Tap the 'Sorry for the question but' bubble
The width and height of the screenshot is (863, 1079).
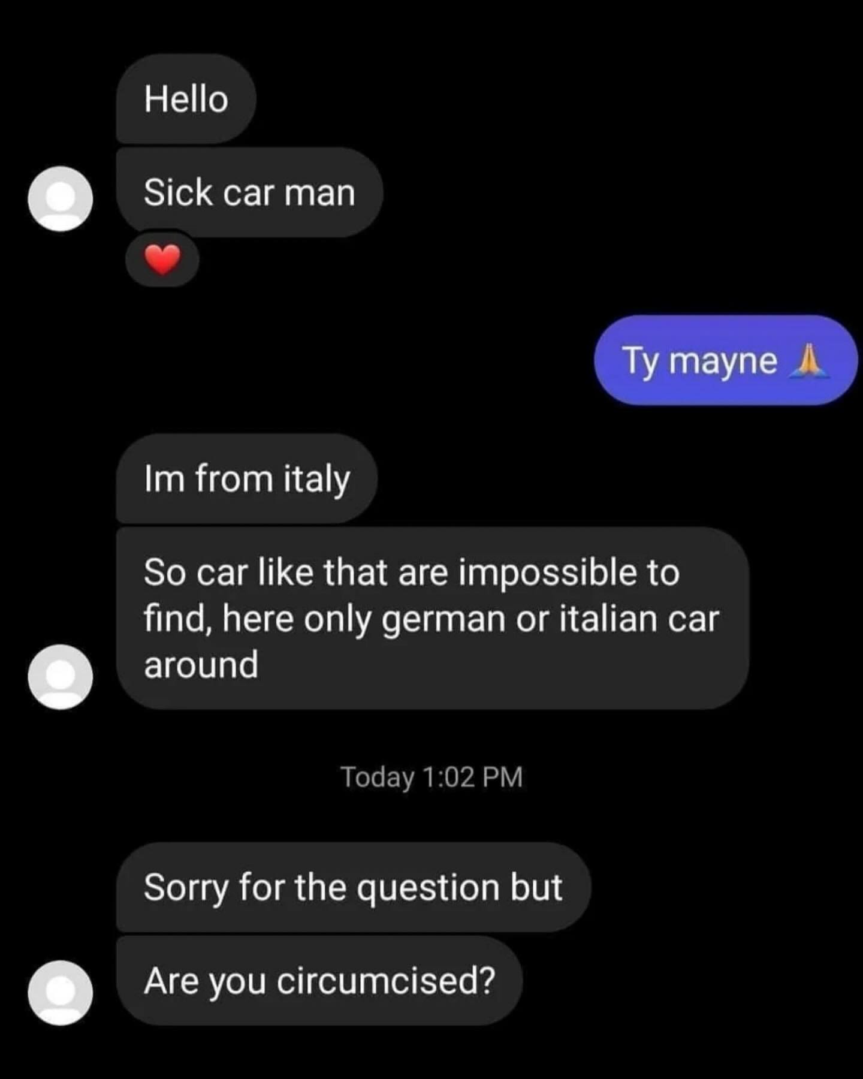coord(354,887)
